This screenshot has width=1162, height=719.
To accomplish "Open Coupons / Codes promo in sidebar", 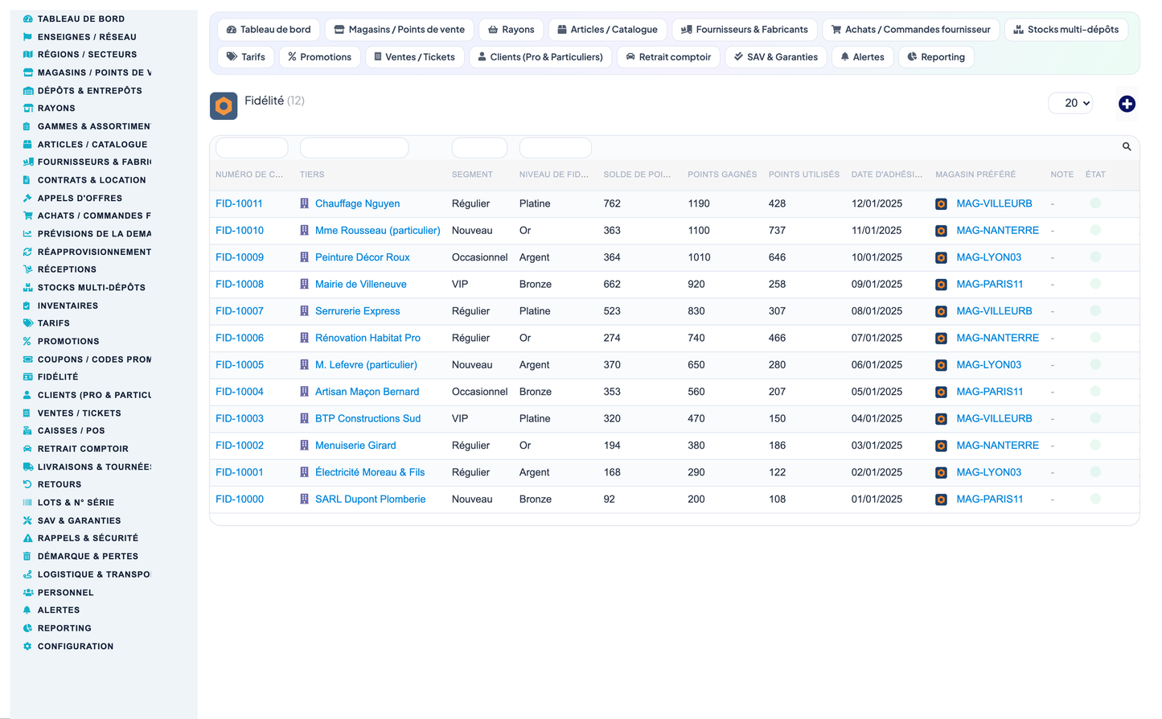I will click(x=94, y=359).
